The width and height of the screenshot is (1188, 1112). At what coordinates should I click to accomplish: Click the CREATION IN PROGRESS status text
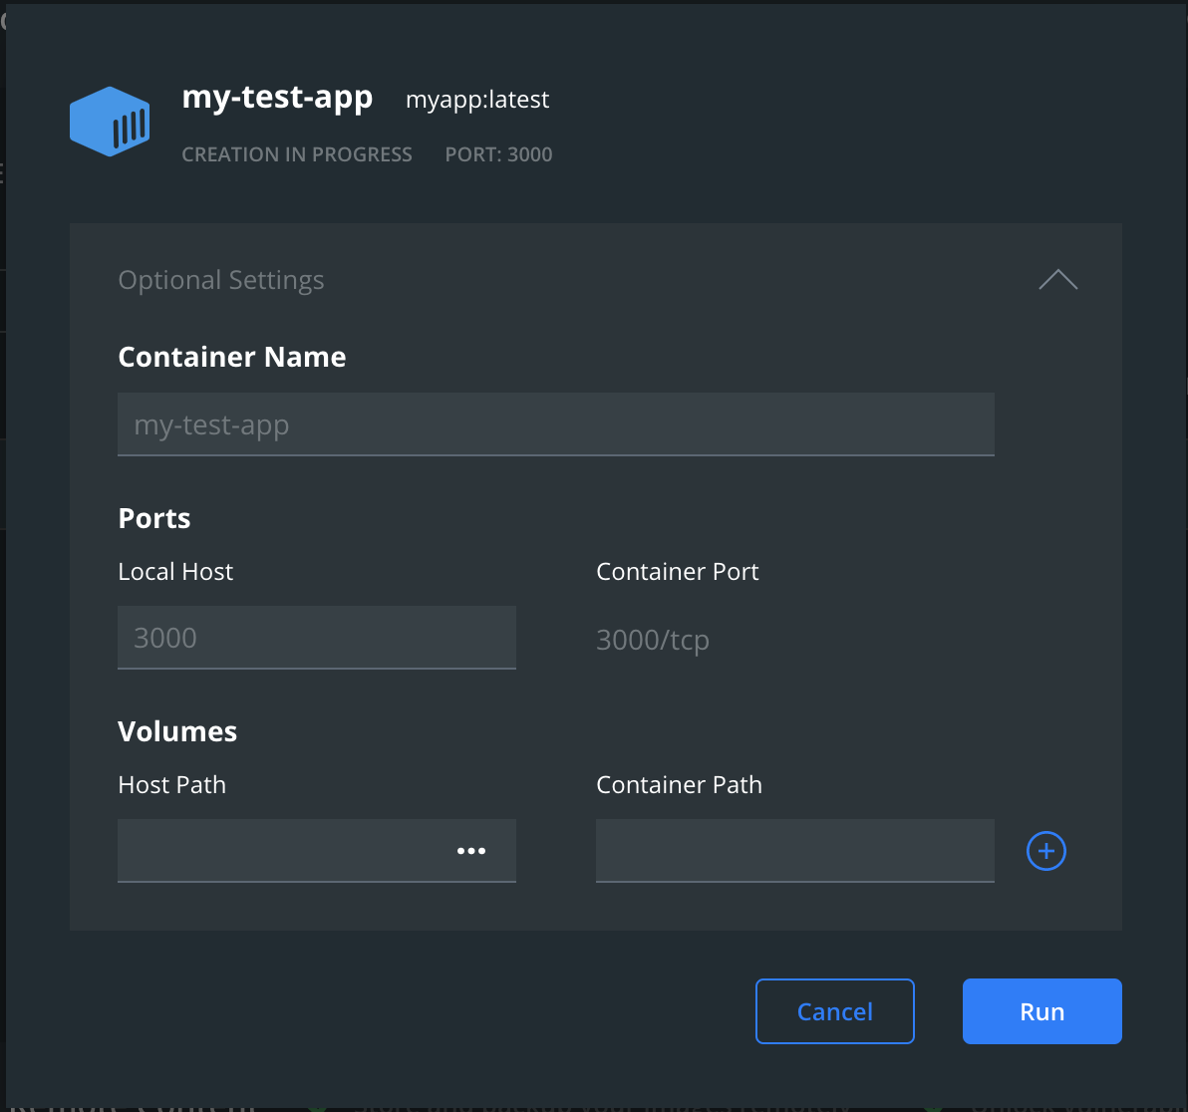click(297, 154)
